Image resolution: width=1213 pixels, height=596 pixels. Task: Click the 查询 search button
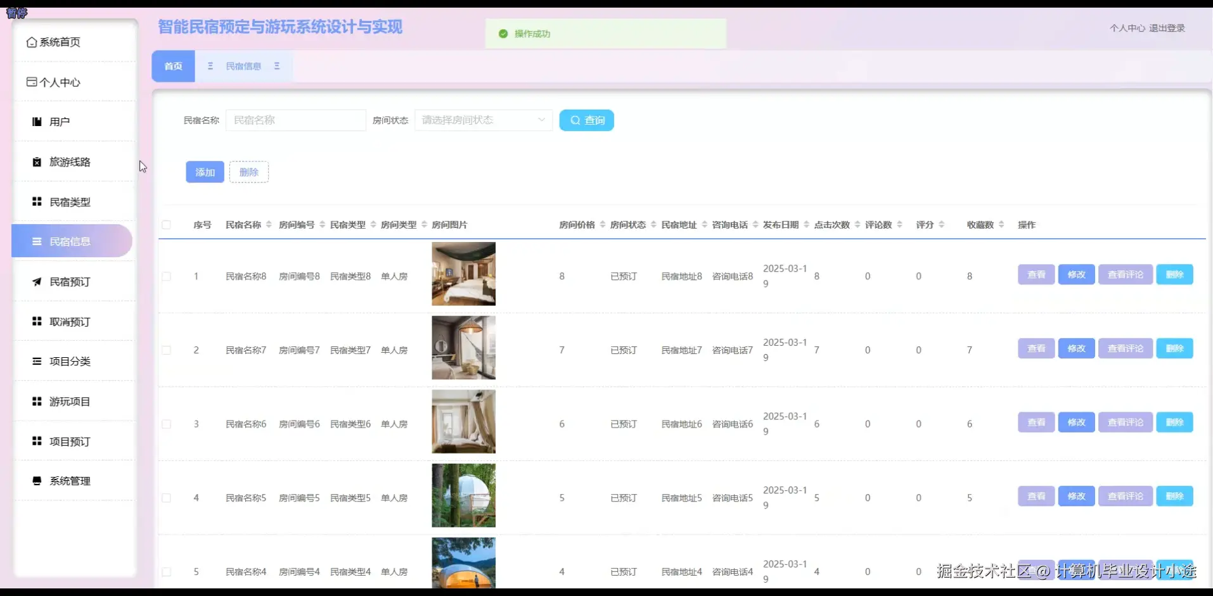point(586,120)
